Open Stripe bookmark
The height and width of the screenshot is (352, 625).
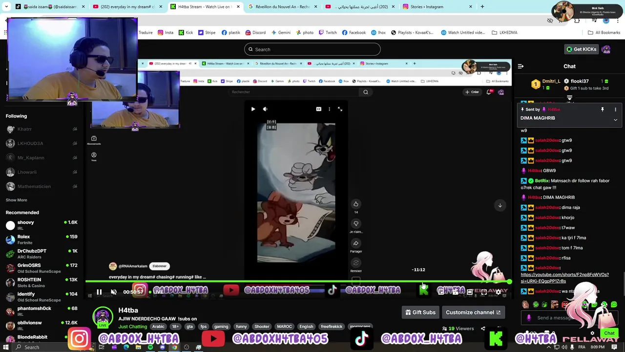coord(207,33)
